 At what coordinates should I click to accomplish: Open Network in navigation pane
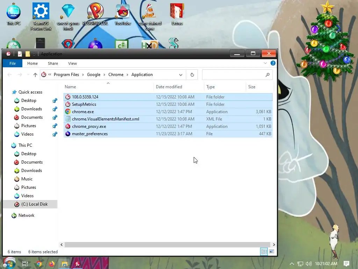[26, 215]
